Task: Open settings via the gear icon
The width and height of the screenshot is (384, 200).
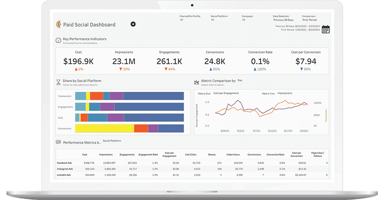Action: 133,24
